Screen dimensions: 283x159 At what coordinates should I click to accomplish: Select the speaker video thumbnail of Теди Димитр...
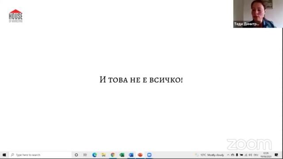click(258, 14)
